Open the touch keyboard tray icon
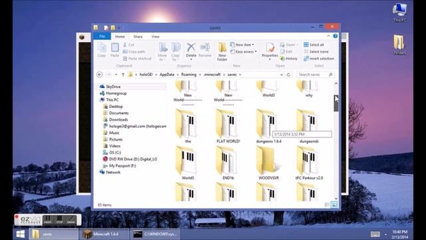 click(375, 234)
